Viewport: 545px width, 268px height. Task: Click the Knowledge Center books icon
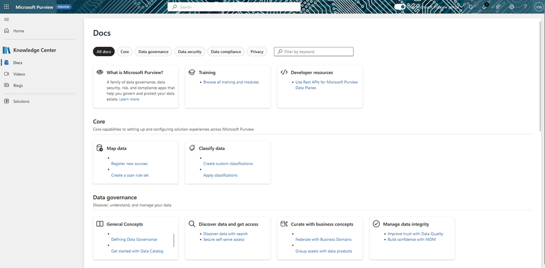point(6,50)
